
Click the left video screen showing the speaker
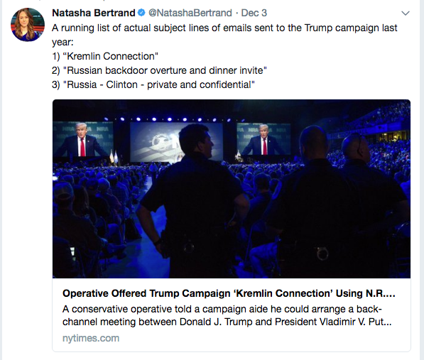point(83,139)
